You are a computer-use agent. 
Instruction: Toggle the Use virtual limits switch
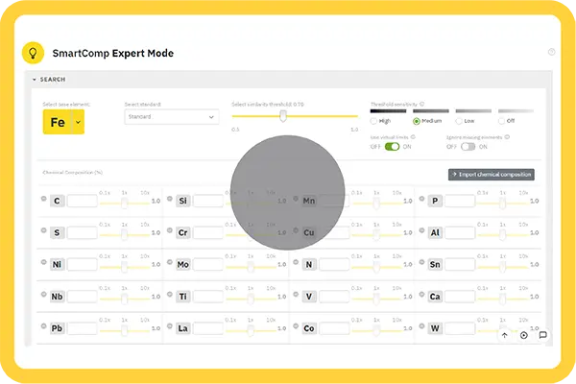(391, 147)
